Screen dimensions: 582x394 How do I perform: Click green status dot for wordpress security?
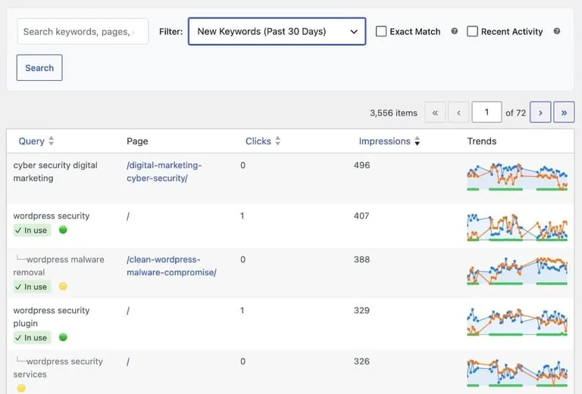point(63,230)
